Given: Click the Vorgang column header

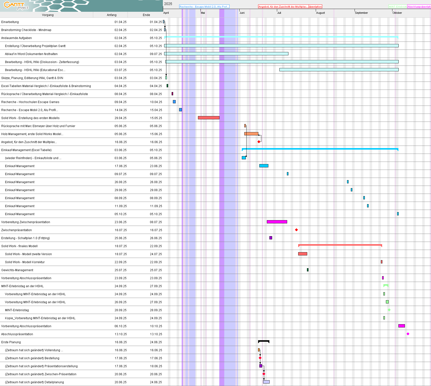Looking at the screenshot, I should [x=48, y=15].
